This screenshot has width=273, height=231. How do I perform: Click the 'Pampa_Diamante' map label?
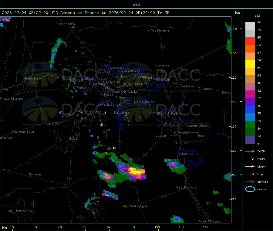click(x=12, y=99)
